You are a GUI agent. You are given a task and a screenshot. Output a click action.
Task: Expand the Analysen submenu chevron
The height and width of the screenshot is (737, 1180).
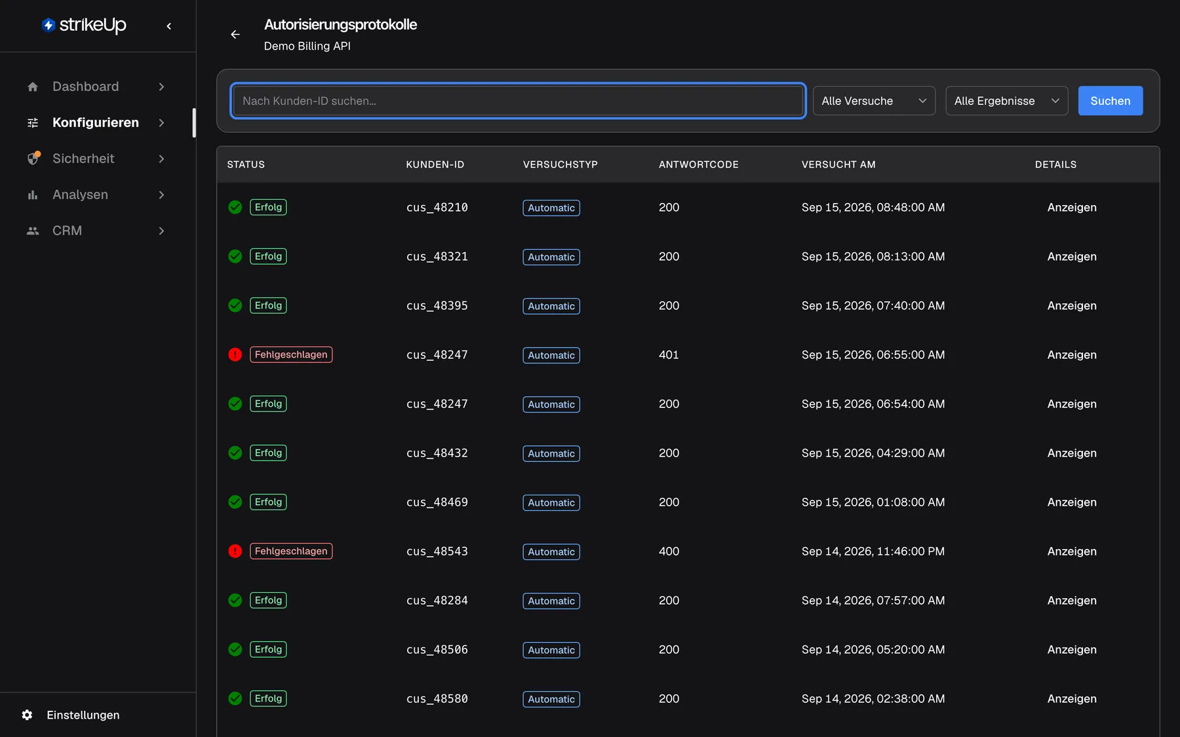point(161,195)
